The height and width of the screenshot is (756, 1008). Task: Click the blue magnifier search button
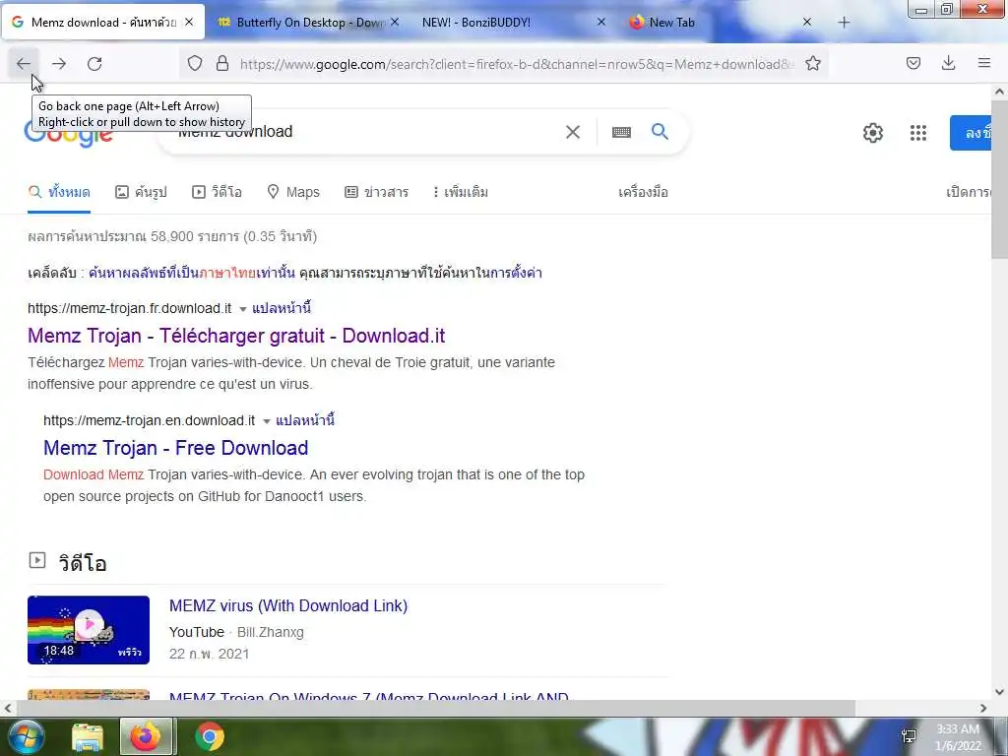pos(660,131)
